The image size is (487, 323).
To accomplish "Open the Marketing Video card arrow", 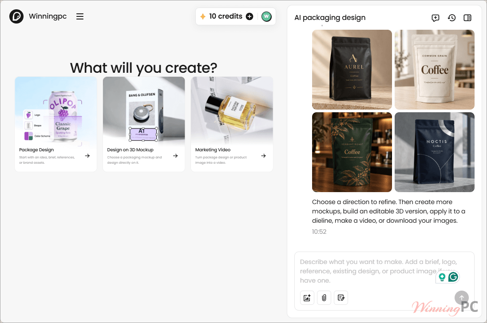I will (263, 156).
